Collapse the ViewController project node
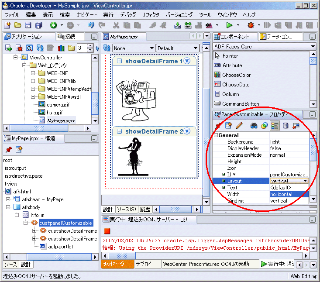320x282 pixels. 16,57
